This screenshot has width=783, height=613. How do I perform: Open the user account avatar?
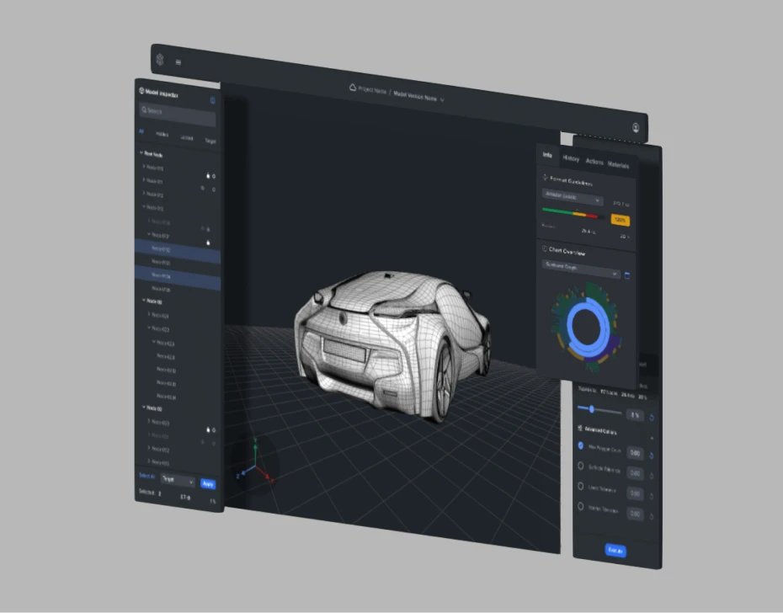point(636,127)
